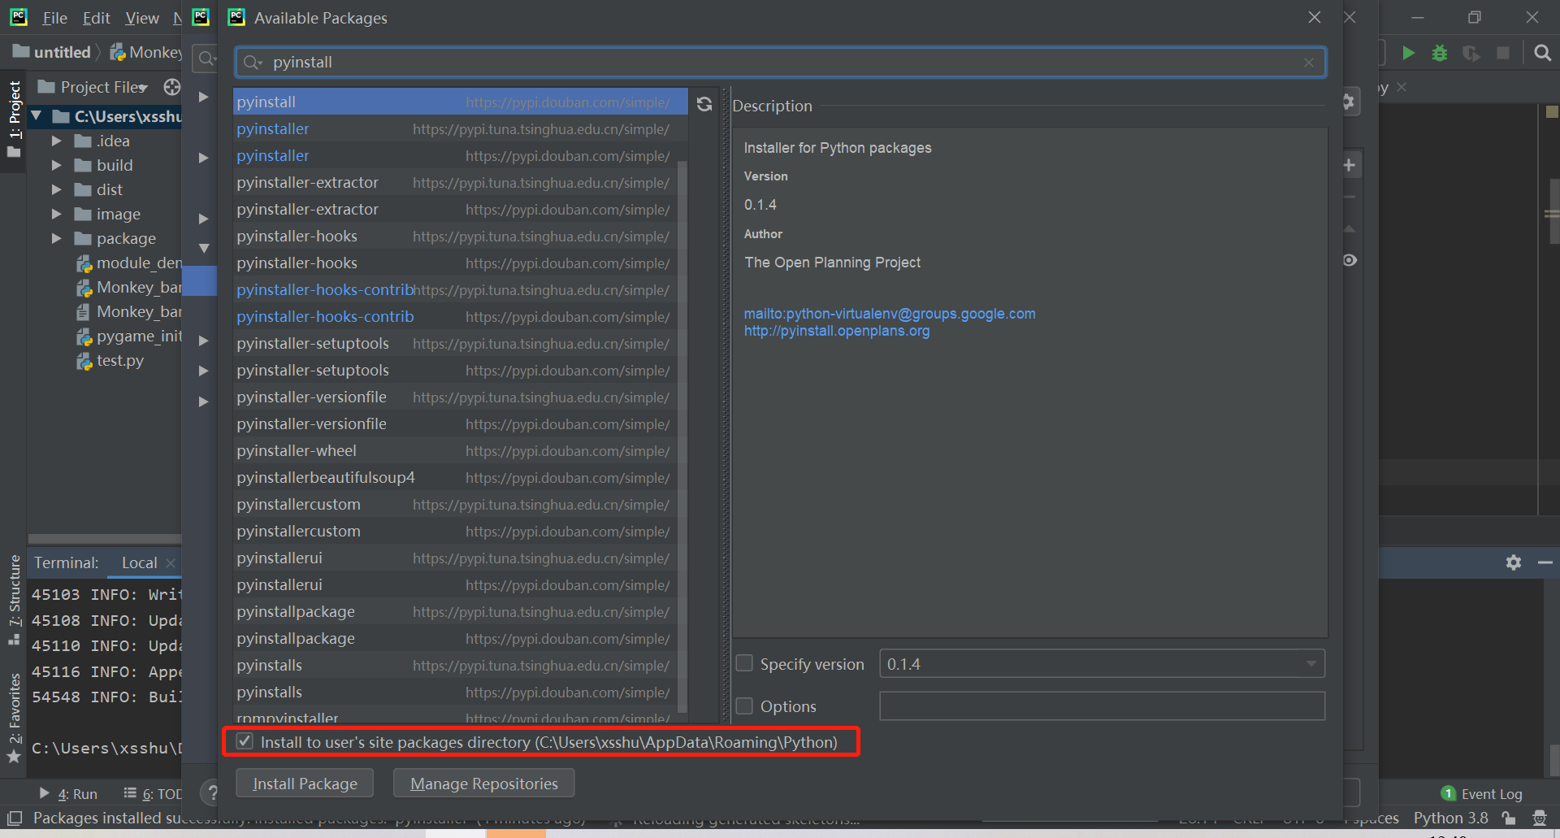
Task: Refresh the package search results
Action: tap(704, 104)
